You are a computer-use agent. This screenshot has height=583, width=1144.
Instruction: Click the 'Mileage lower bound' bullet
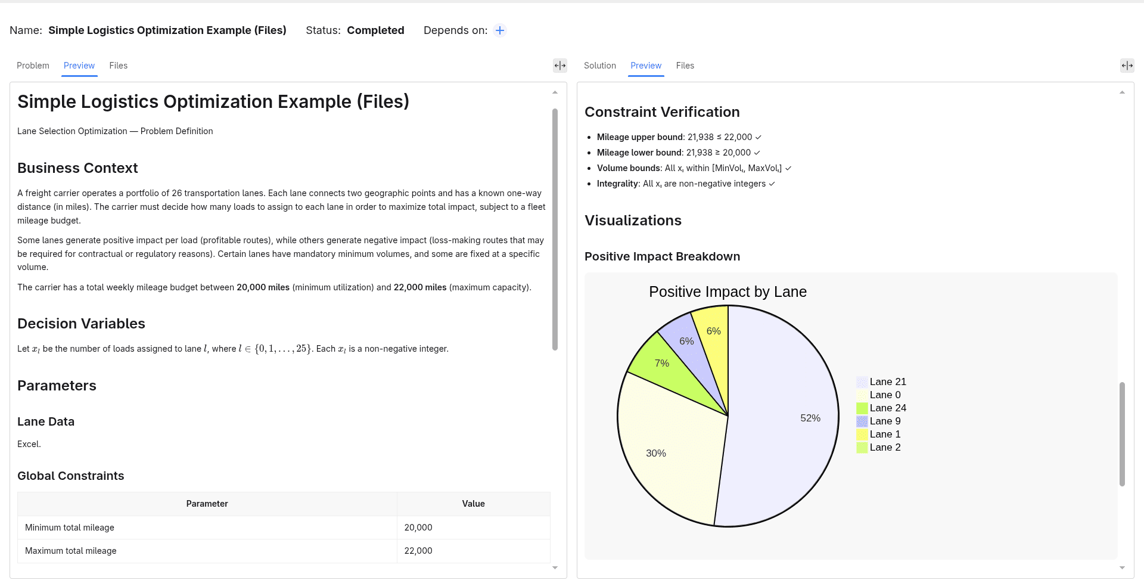click(679, 153)
